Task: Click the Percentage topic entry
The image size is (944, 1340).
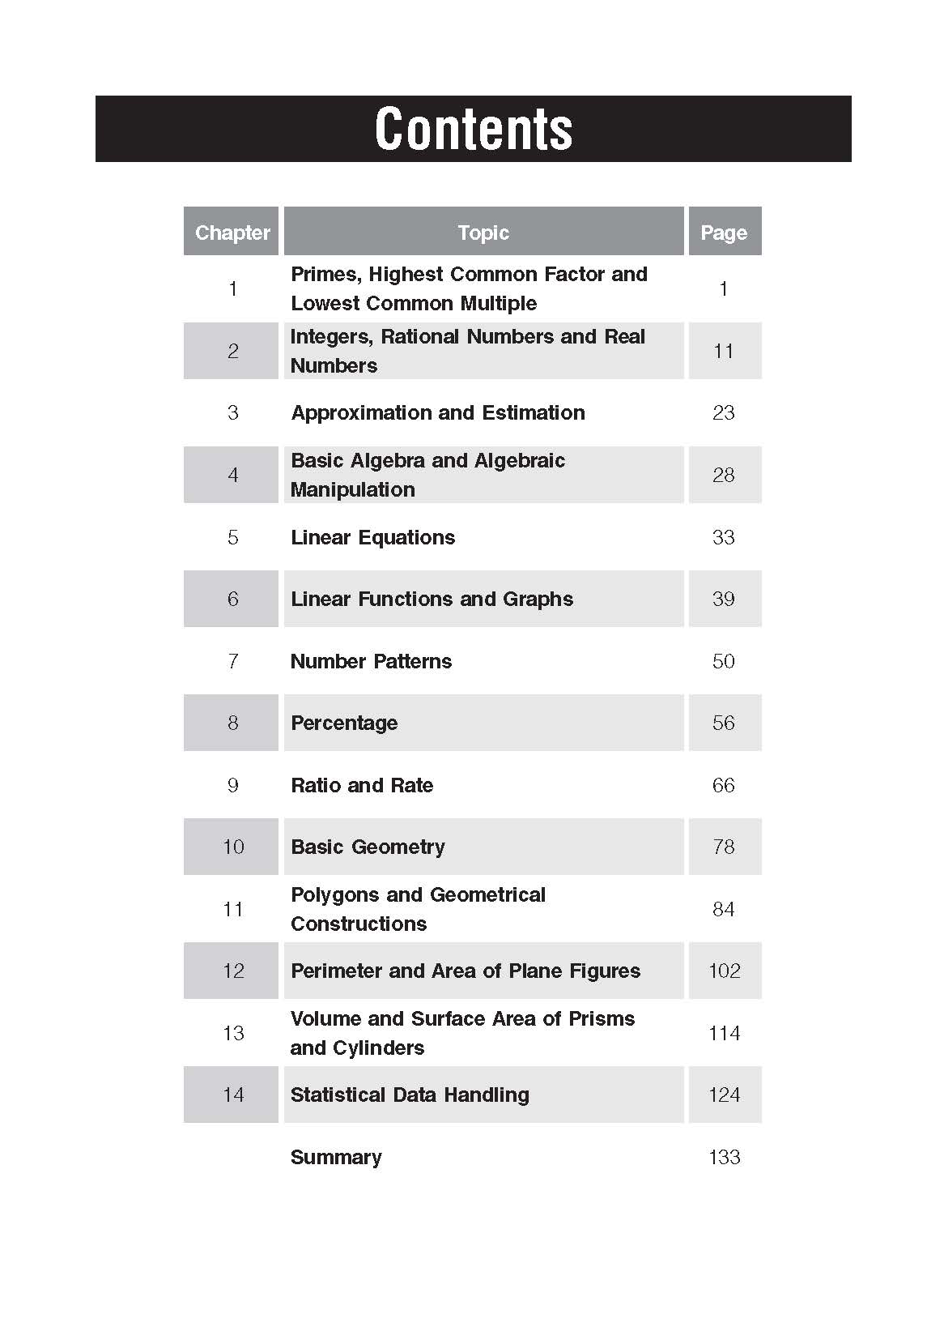Action: (x=344, y=723)
